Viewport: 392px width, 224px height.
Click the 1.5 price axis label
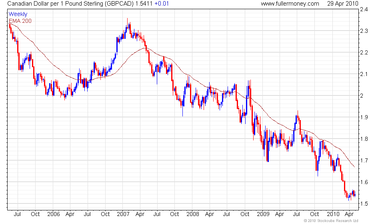click(x=364, y=204)
